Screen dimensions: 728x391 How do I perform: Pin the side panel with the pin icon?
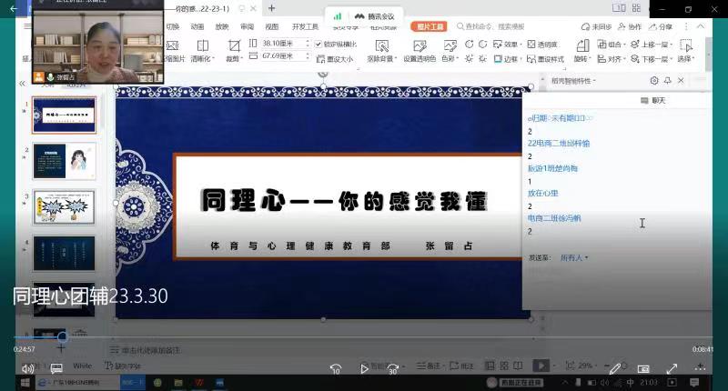[667, 81]
